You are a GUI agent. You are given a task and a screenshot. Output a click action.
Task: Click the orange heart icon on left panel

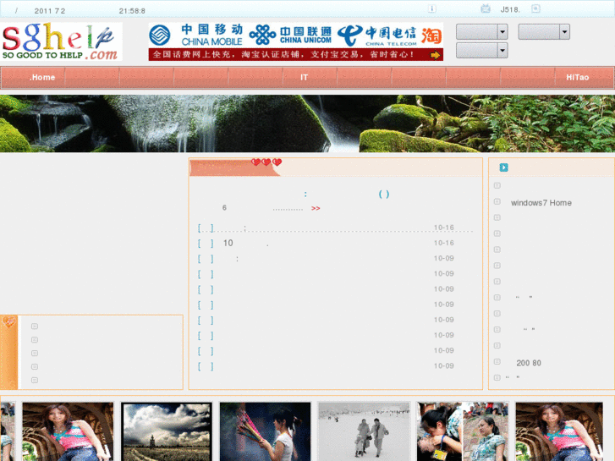8,322
